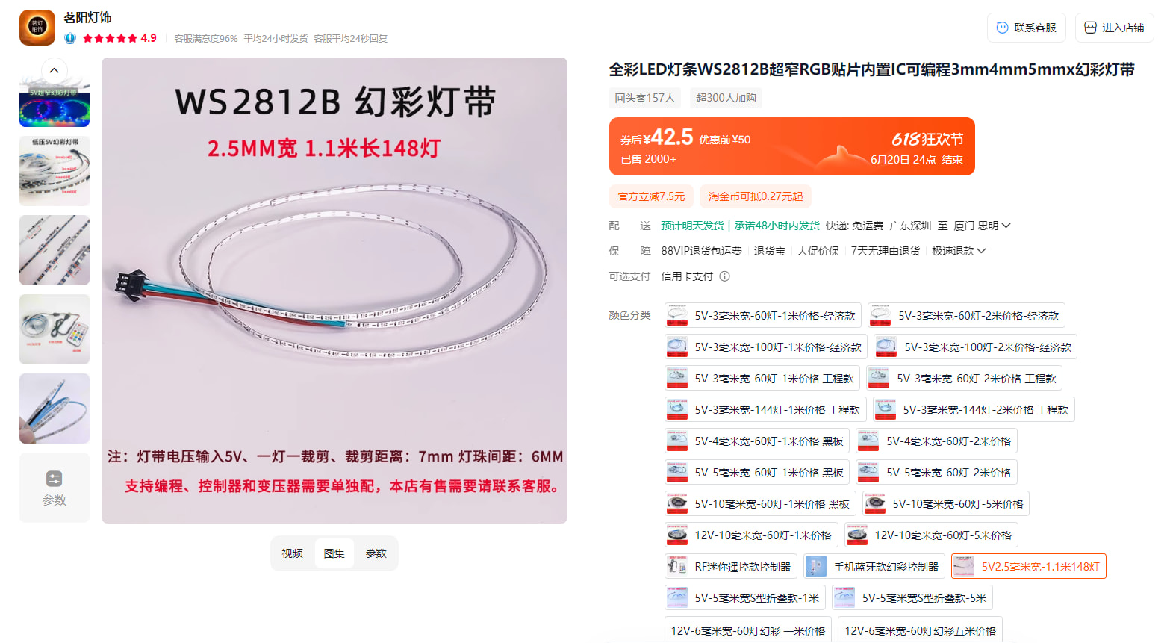Pick 12V-10毫米宽-60灯-5米价格 variant
This screenshot has width=1170, height=643.
tap(931, 535)
